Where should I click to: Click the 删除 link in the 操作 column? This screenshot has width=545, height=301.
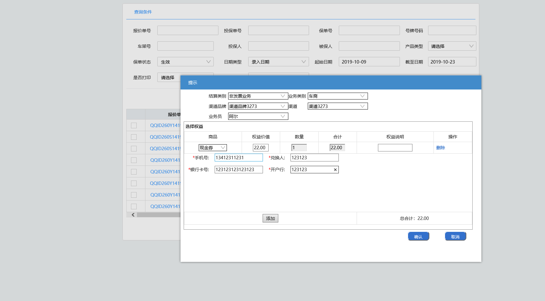pos(440,148)
